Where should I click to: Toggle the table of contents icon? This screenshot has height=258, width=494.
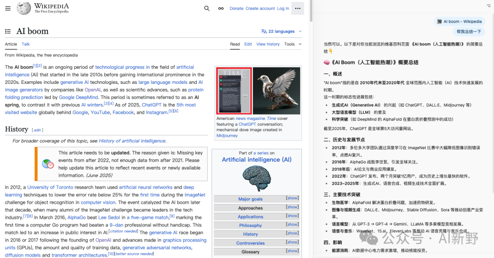tap(8, 31)
